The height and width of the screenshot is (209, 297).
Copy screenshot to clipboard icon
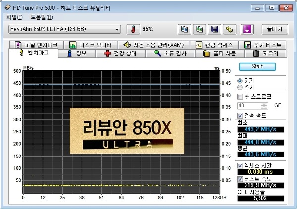click(x=199, y=29)
